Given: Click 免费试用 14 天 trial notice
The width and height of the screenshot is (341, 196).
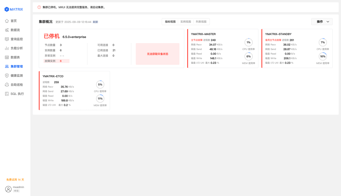Looking at the screenshot, I should [15, 180].
